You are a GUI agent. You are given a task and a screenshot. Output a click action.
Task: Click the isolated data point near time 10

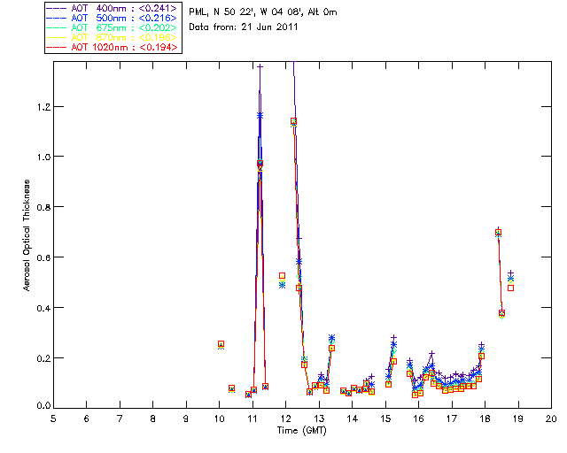point(221,344)
